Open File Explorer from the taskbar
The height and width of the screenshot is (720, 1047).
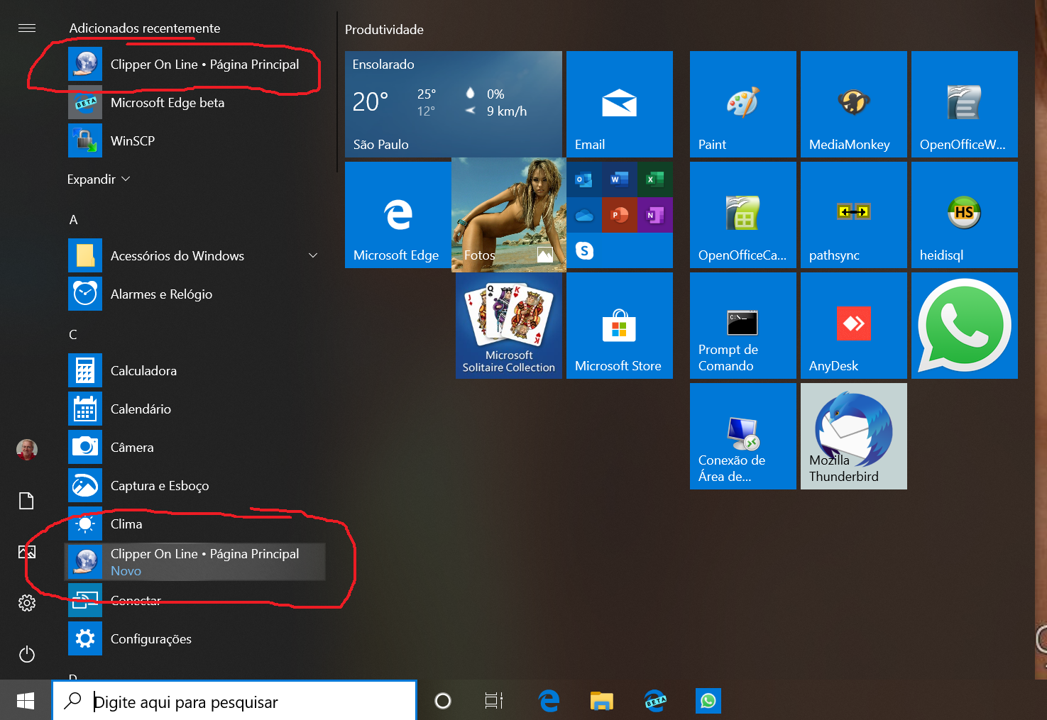pos(601,702)
